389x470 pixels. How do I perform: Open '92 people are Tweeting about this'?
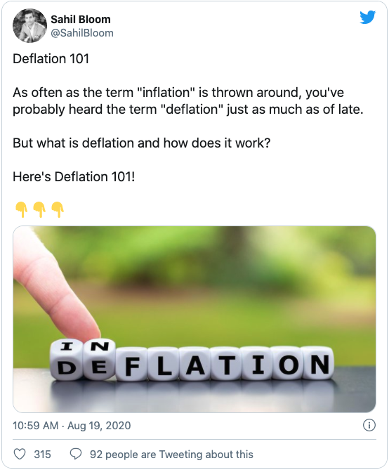(171, 455)
